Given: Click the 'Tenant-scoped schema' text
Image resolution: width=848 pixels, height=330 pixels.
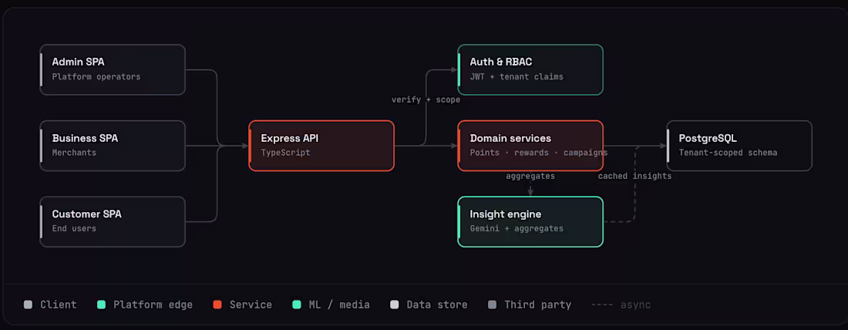Looking at the screenshot, I should [x=728, y=153].
